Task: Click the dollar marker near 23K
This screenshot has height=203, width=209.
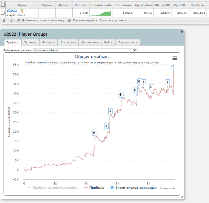Action: 107,126
